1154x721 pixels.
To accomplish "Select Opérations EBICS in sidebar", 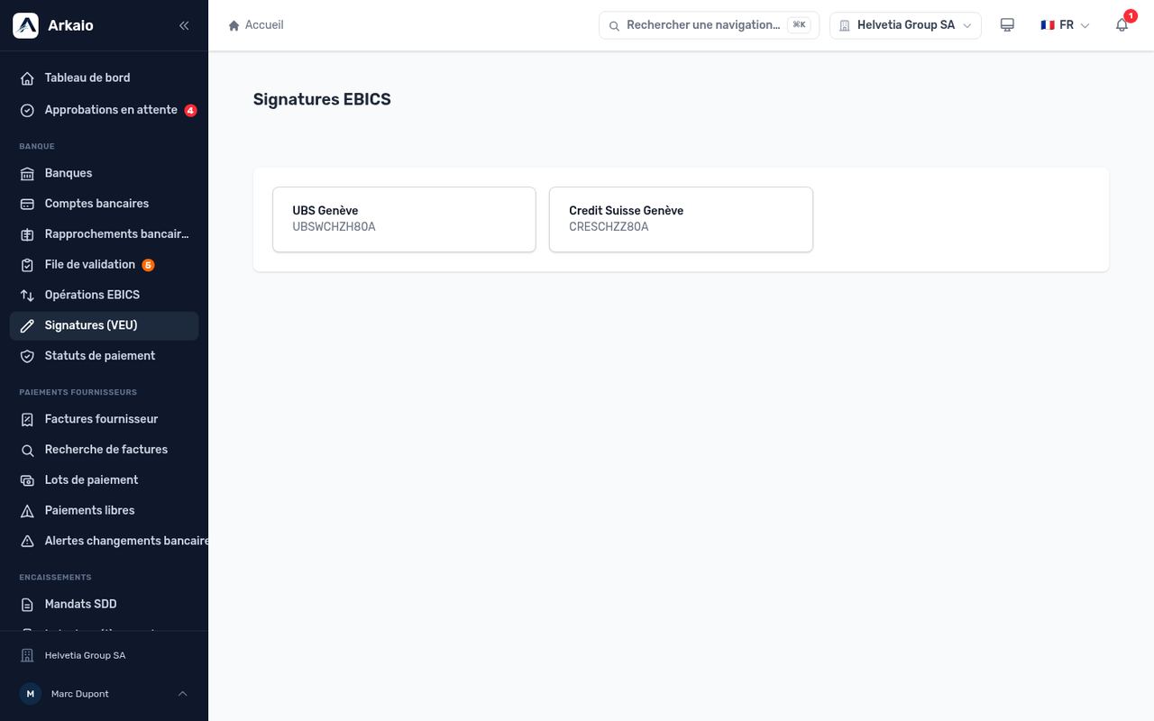I will tap(104, 295).
